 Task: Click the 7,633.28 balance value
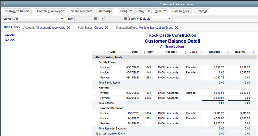[x=245, y=118]
